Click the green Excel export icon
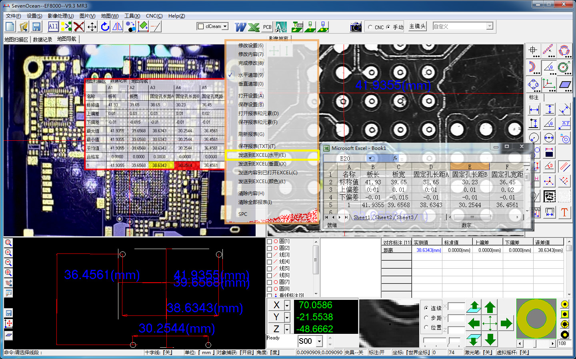 [254, 27]
